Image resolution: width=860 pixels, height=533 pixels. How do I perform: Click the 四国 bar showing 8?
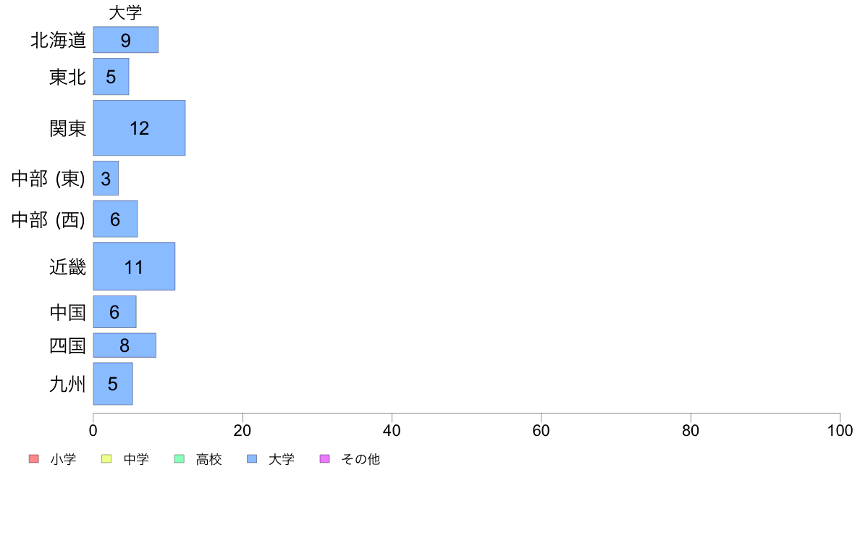pos(125,345)
